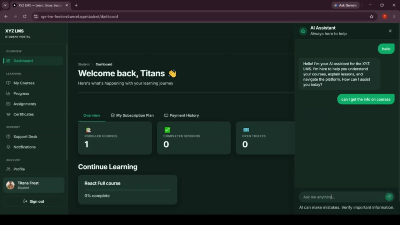Click browser back arrow

(x=6, y=16)
